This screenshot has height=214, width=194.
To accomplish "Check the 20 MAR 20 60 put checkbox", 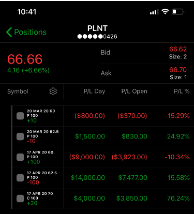I will click(x=20, y=116).
